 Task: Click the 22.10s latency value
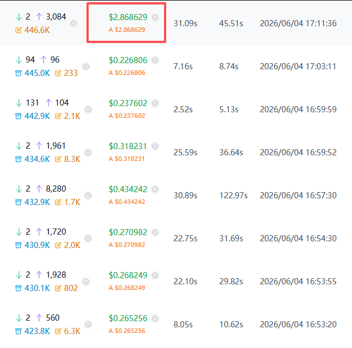[x=185, y=282]
